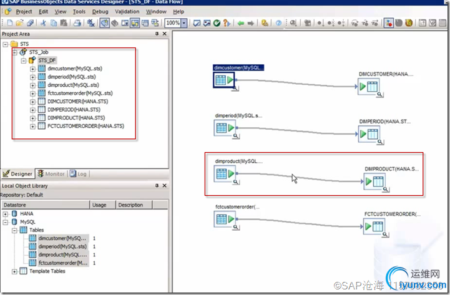This screenshot has height=295, width=450.
Task: Select fctcustomerorder table in Object Library
Action: (x=63, y=263)
